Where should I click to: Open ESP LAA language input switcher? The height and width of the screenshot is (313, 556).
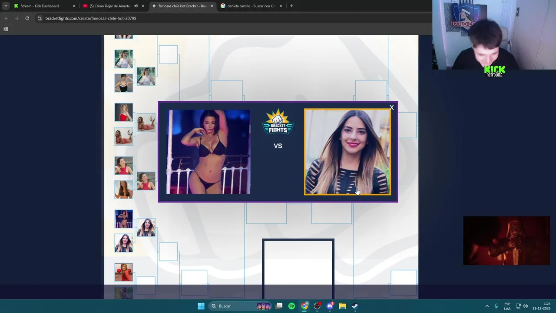[x=507, y=306]
